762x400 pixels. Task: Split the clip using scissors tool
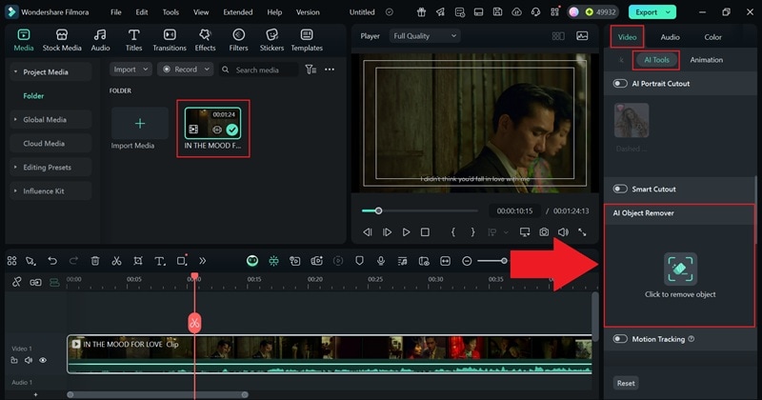116,261
